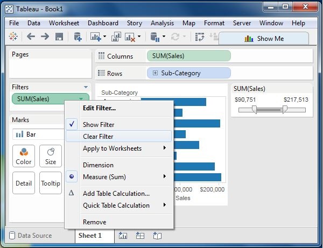Image resolution: width=323 pixels, height=248 pixels.
Task: Save the workbook with the floppy disk icon
Action: [59, 37]
